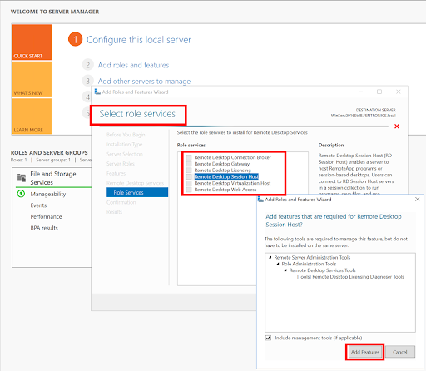The width and height of the screenshot is (426, 371).
Task: Minimize the Add Roles and Features Wizard window
Action: 360,92
